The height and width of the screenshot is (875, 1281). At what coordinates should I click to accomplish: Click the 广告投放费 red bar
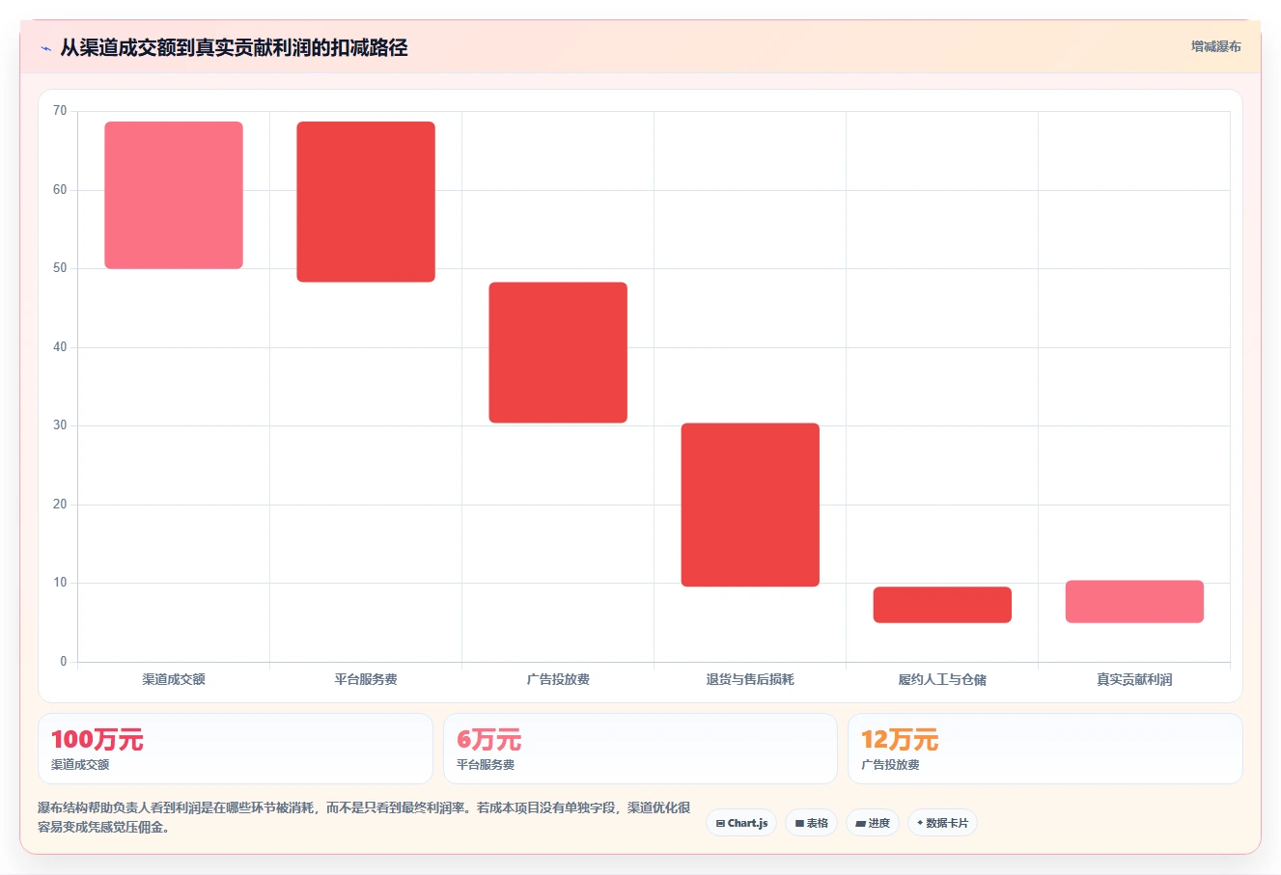point(558,352)
